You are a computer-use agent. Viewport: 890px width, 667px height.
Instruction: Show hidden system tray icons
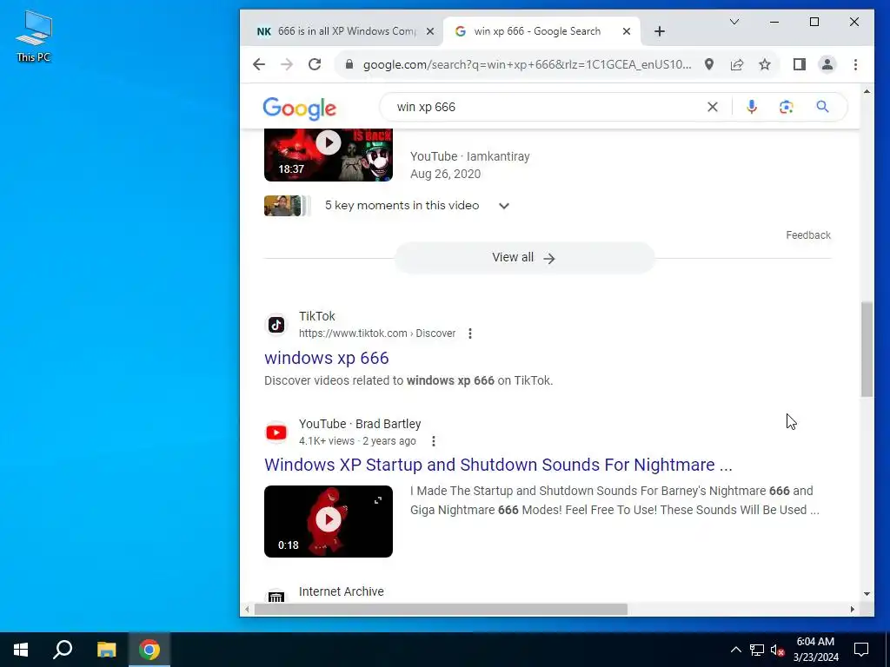click(x=735, y=650)
